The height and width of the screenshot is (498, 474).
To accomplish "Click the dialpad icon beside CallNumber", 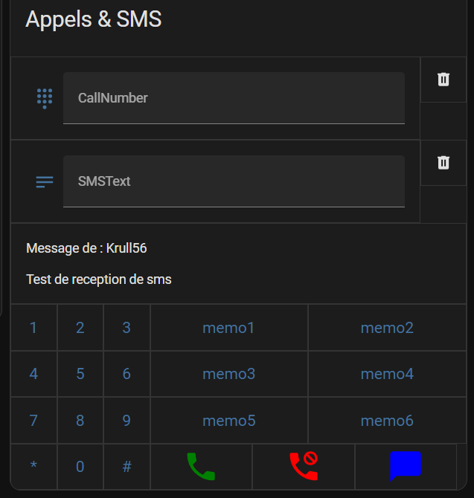I will tap(45, 98).
